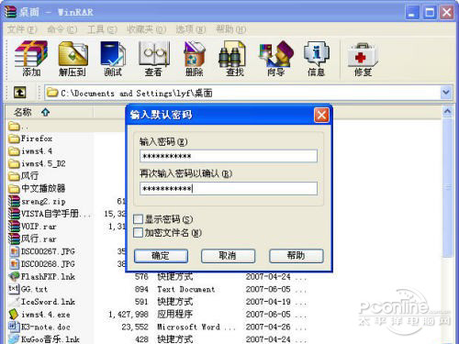This screenshot has height=344, width=459.
Task: Click the 2007-04-19 date of IceSword.lnk
Action: click(268, 302)
